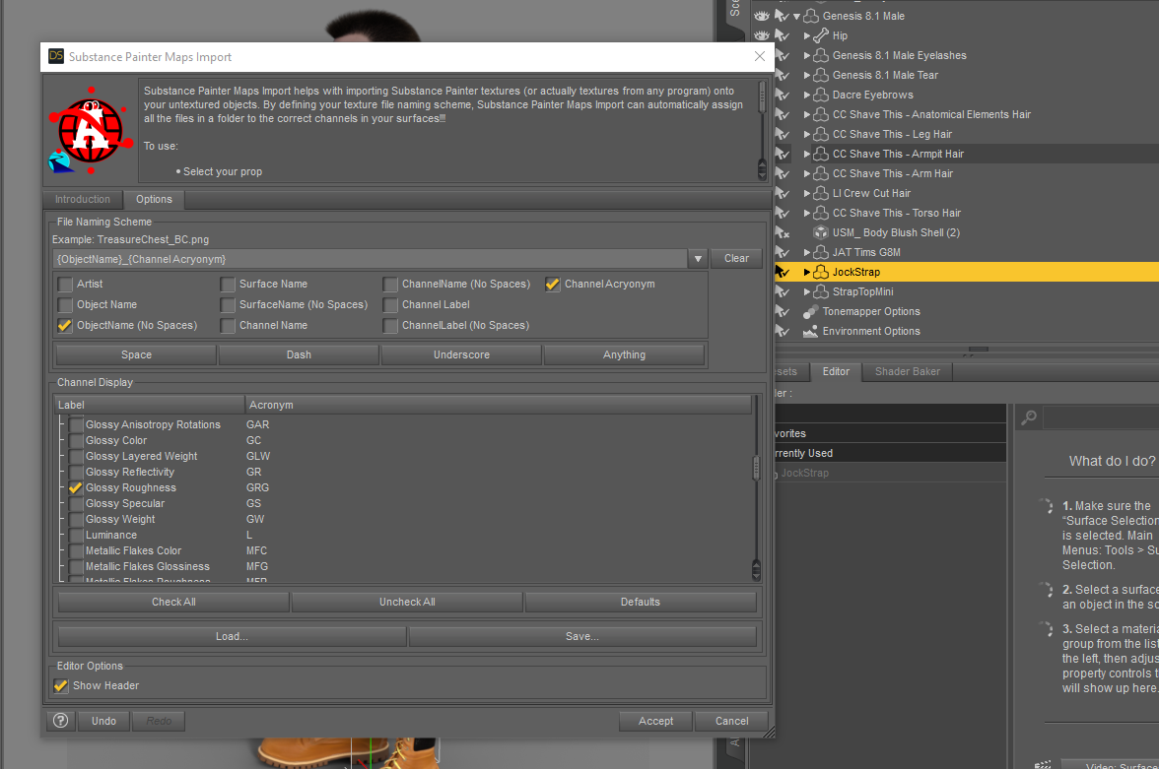Toggle selectability arrow for CC Shave This - Armpit Hair
1159x769 pixels.
point(783,154)
